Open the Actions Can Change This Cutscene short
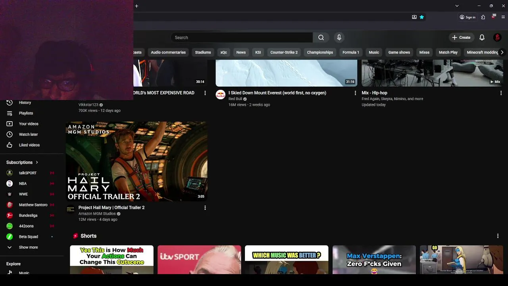 point(112,260)
